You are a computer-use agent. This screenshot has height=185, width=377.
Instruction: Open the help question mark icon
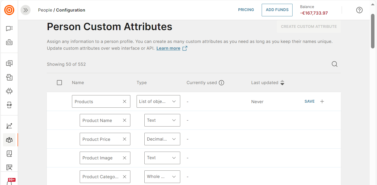[359, 10]
